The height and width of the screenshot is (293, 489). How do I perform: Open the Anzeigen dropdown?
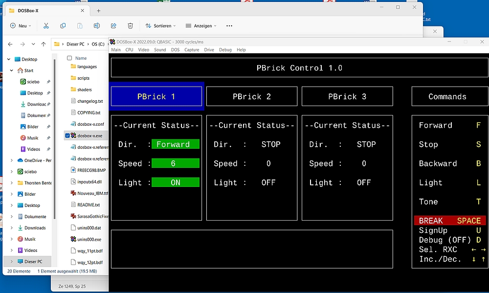pos(201,26)
